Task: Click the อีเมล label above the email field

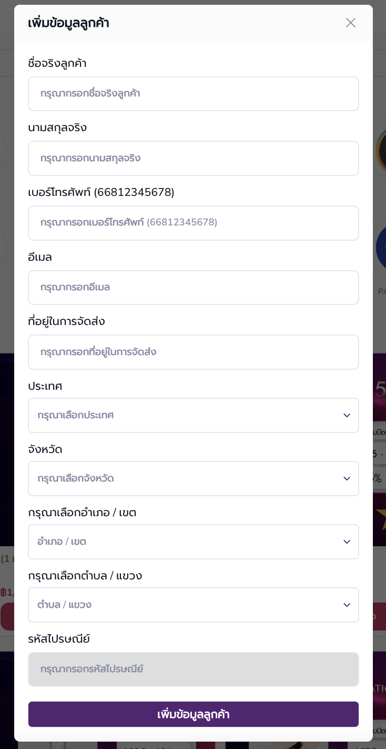Action: pyautogui.click(x=40, y=258)
